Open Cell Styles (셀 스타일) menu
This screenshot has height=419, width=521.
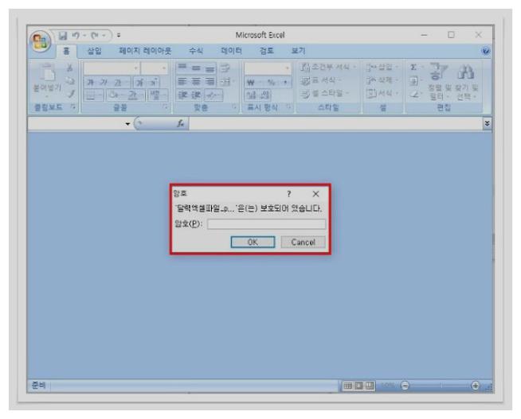[x=324, y=94]
